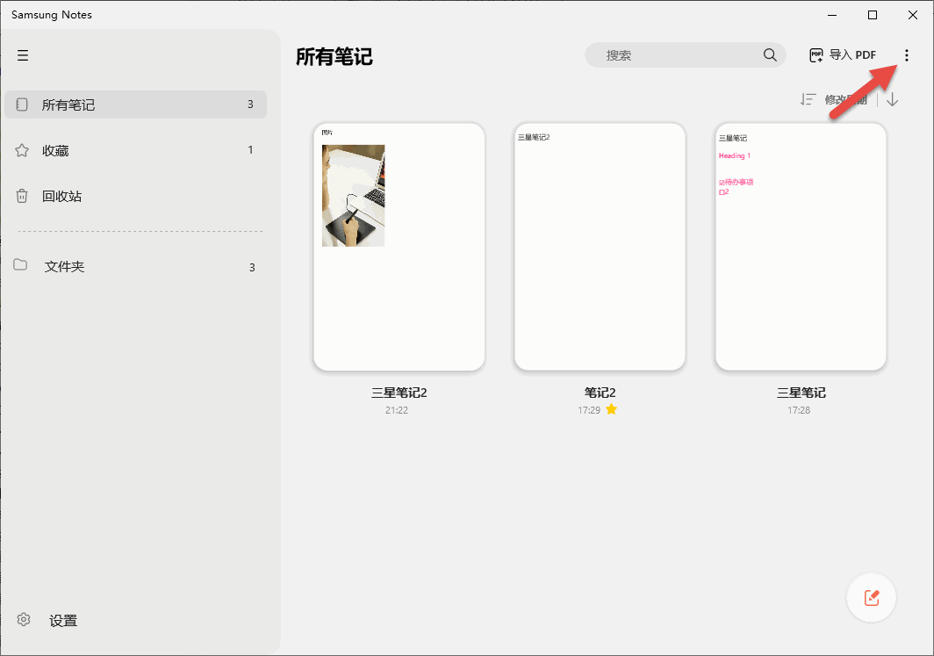The height and width of the screenshot is (656, 934).
Task: Open the 三星笔记 note thumbnail with Heading 1
Action: click(x=801, y=247)
